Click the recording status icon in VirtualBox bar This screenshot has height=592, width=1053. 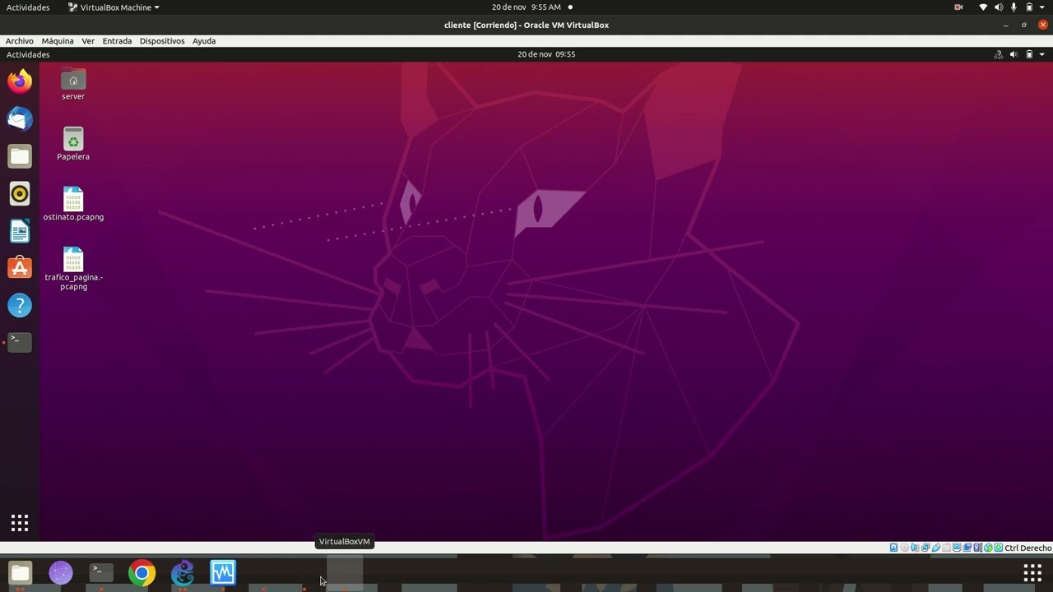967,548
